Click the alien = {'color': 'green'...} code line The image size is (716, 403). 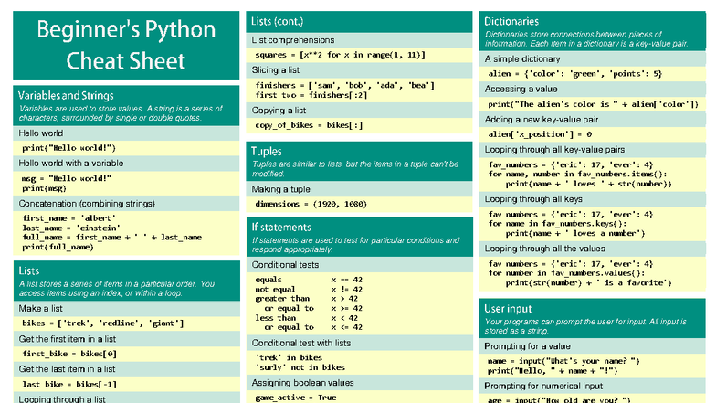click(575, 73)
